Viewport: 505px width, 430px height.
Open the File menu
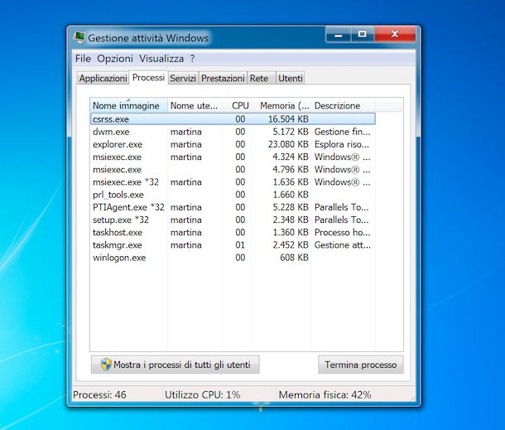tap(83, 59)
